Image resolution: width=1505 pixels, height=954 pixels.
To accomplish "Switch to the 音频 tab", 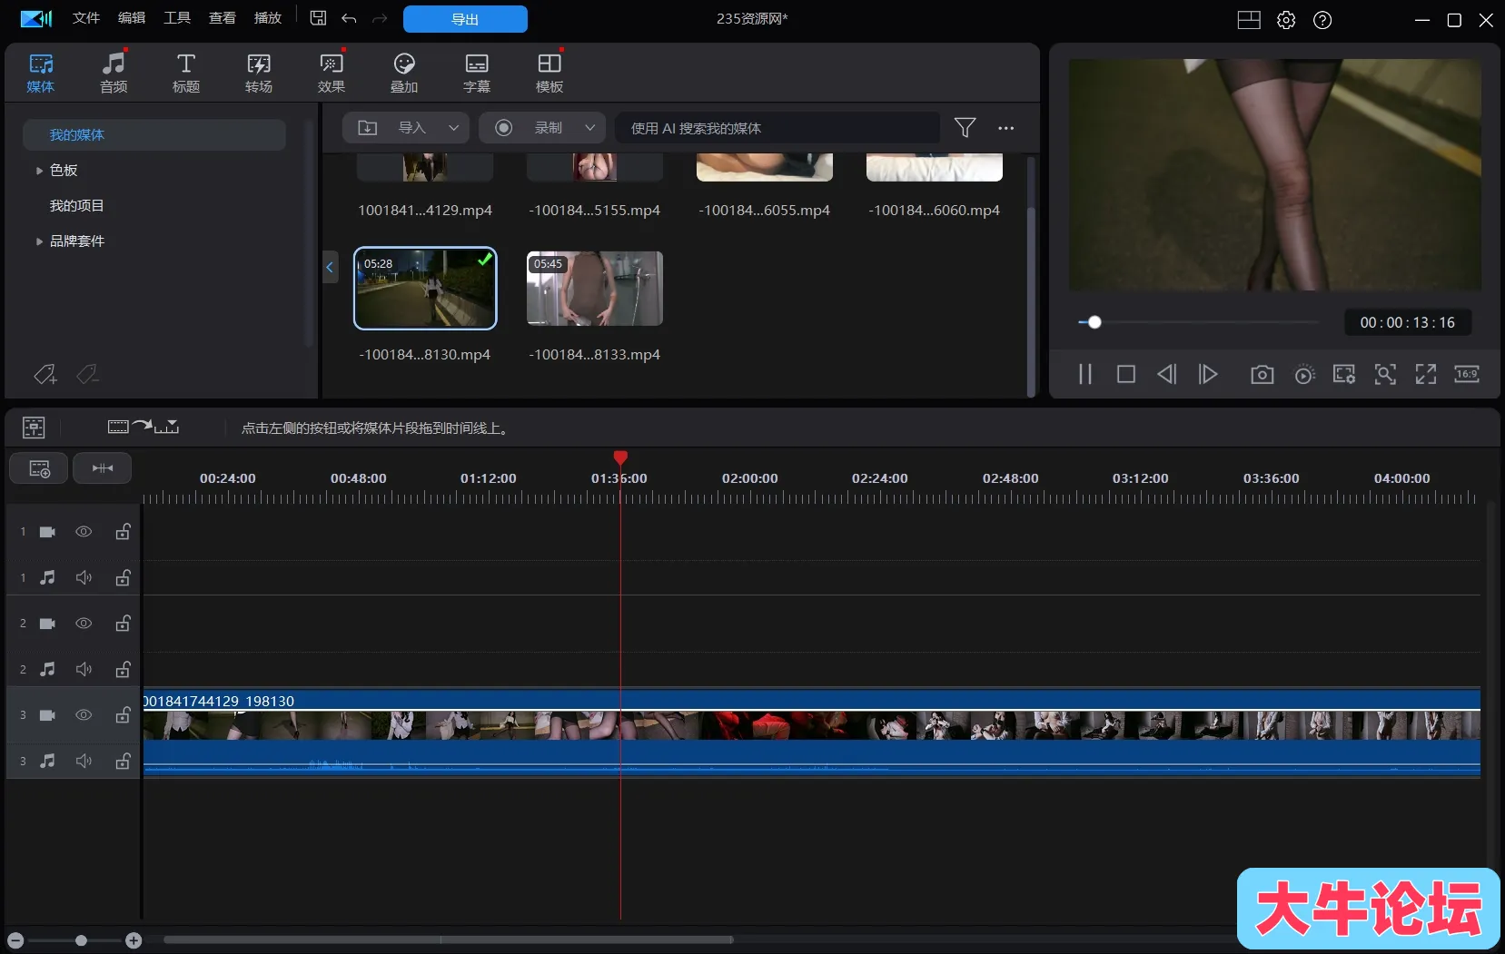I will (x=114, y=73).
